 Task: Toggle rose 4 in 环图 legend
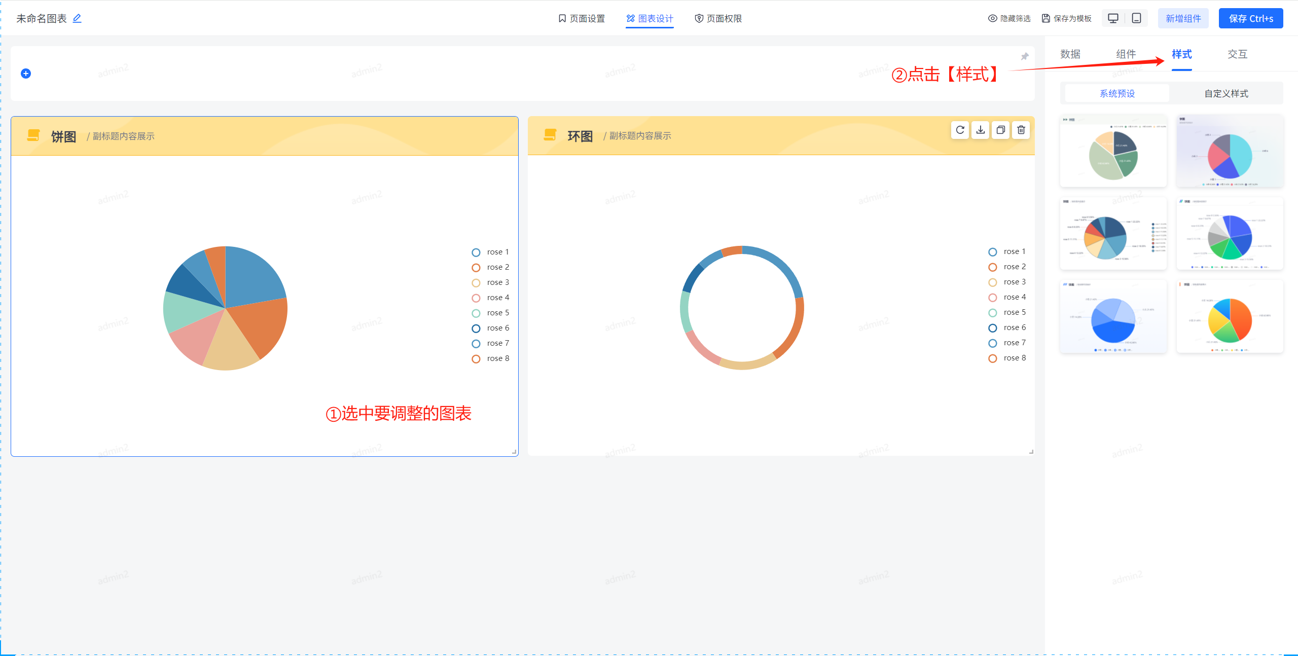[1007, 297]
